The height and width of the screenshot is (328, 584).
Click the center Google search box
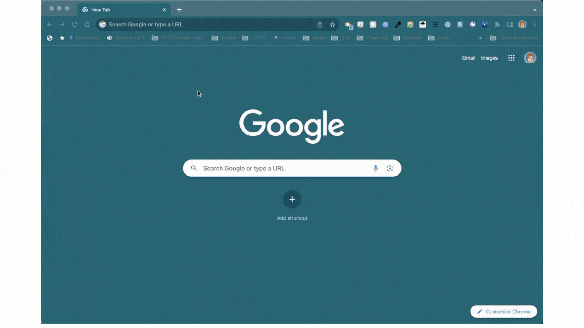pos(292,168)
